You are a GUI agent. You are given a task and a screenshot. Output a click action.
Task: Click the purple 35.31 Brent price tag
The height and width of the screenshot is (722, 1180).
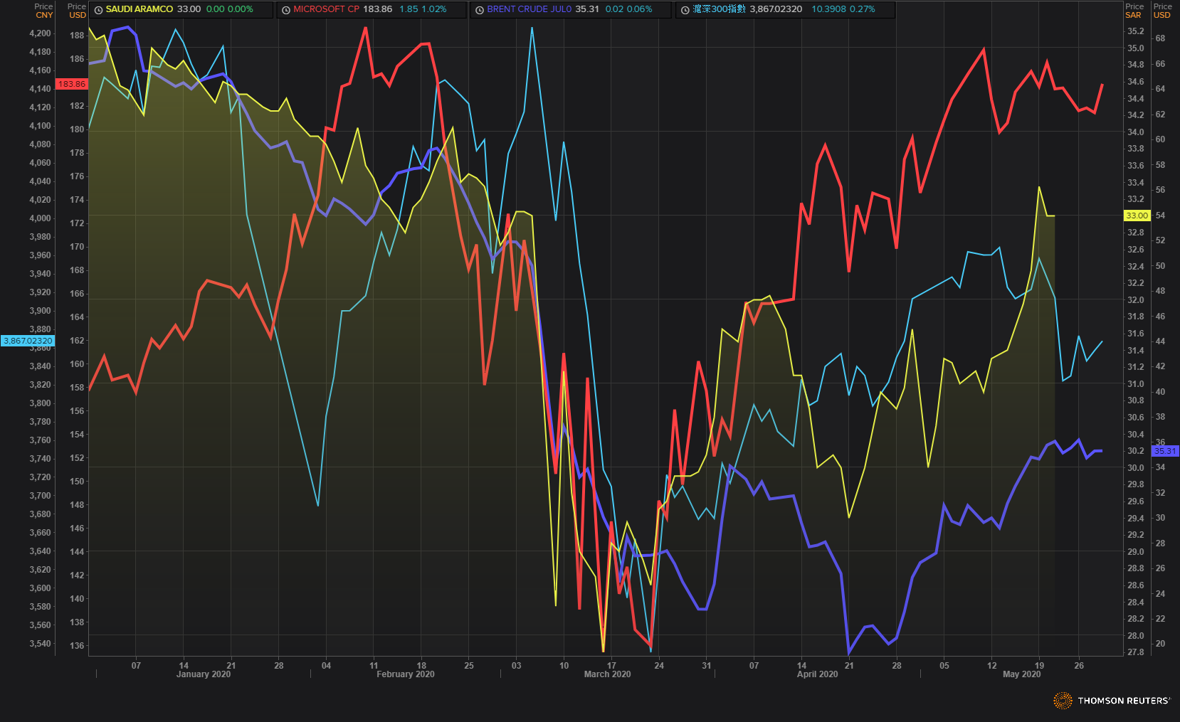click(1165, 451)
